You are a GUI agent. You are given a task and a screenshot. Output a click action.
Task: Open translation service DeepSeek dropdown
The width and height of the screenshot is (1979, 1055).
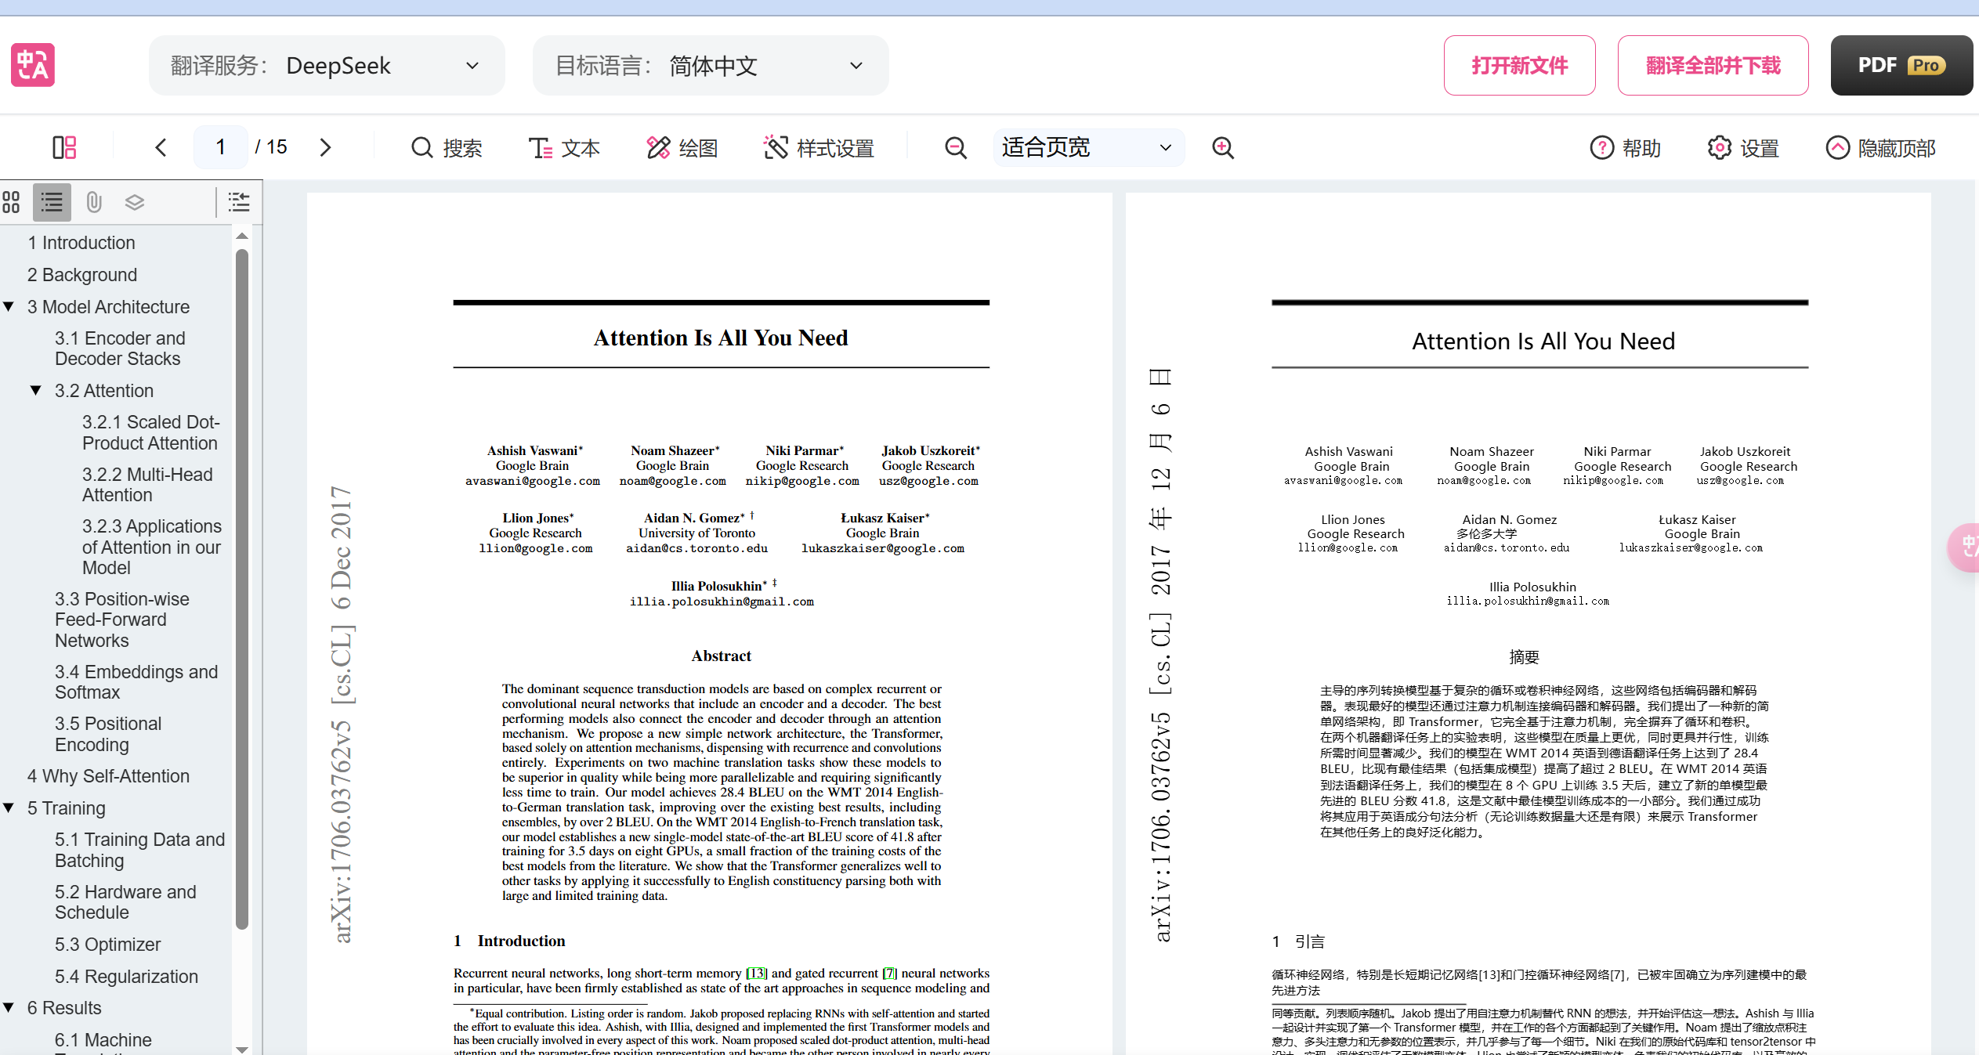(x=327, y=66)
